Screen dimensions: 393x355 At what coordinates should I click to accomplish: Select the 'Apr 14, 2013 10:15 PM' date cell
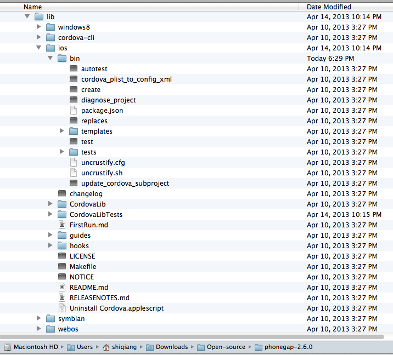pyautogui.click(x=344, y=214)
